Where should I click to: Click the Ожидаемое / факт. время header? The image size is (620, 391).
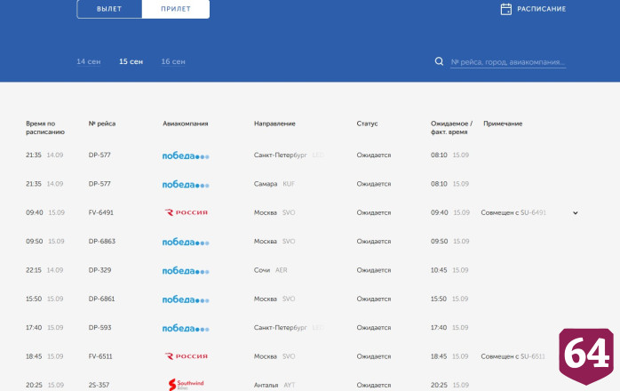click(451, 127)
